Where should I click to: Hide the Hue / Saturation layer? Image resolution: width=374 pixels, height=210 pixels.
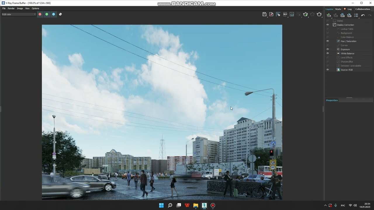pos(328,41)
